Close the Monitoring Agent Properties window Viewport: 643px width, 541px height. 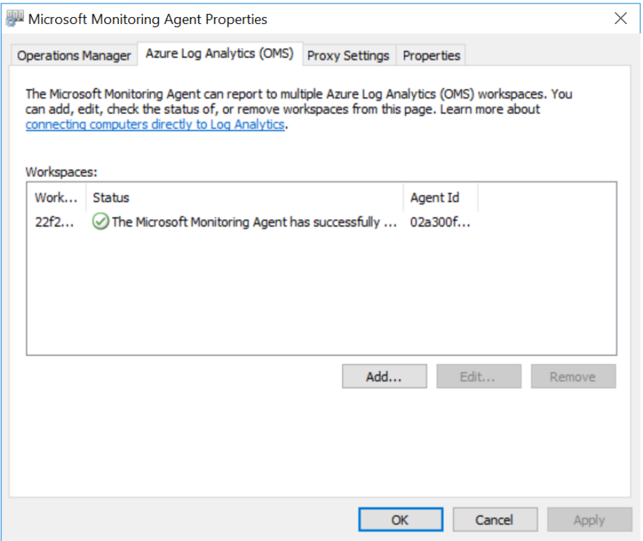(620, 18)
